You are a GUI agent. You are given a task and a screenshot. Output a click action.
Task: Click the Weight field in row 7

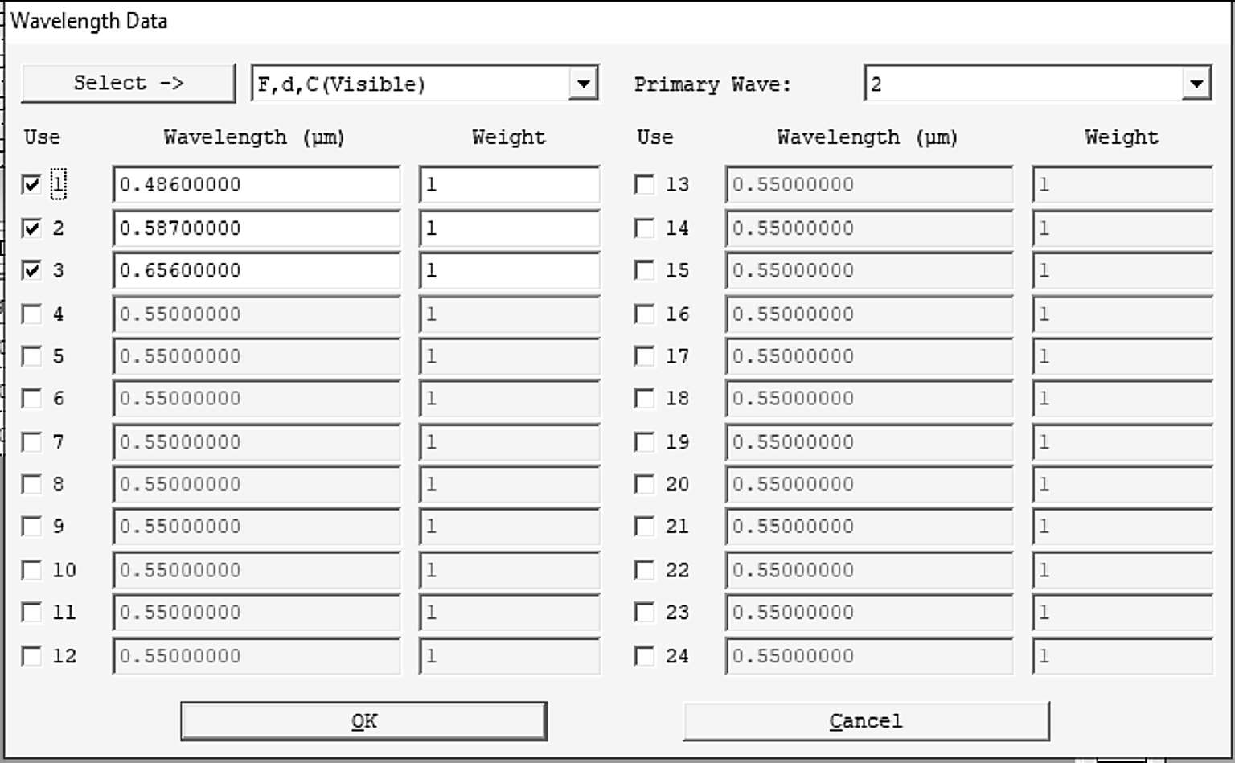point(510,442)
